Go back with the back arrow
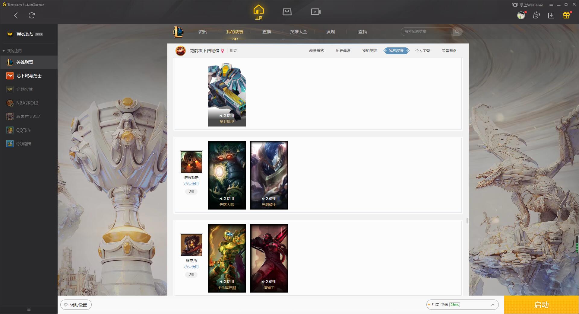Screen dimensions: 579x314 pyautogui.click(x=16, y=15)
